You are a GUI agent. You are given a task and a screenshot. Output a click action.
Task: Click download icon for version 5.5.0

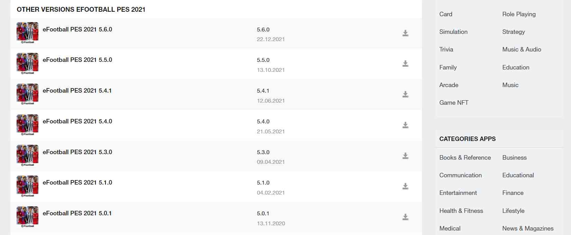point(405,64)
